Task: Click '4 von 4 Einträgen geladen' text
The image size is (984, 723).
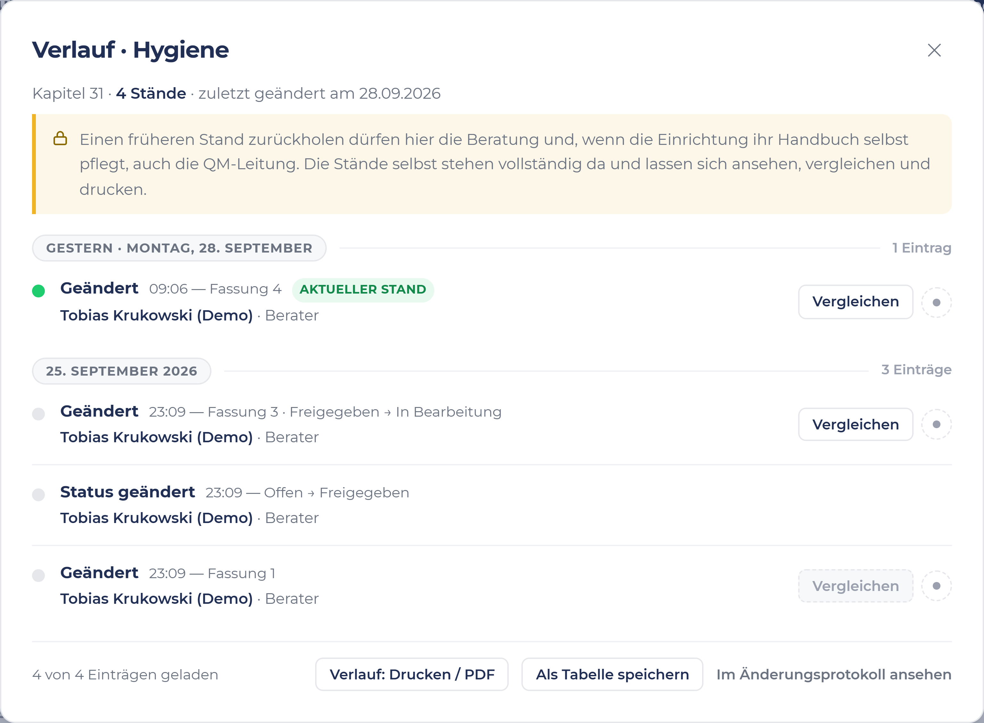Action: pos(125,675)
